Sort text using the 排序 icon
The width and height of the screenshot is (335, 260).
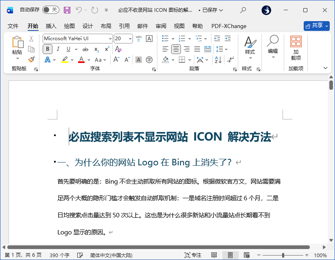click(218, 59)
